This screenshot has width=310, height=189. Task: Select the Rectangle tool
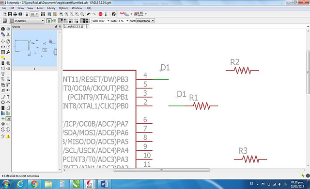(3, 108)
